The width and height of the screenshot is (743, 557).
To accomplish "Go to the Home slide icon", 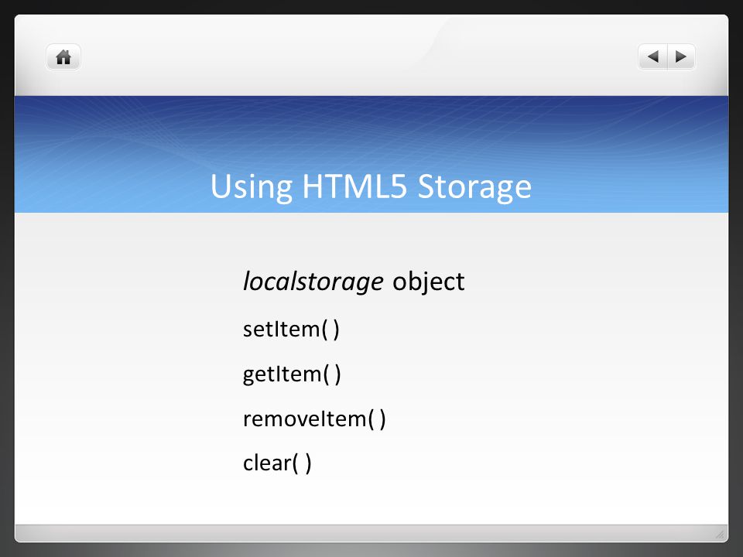I will (x=63, y=57).
